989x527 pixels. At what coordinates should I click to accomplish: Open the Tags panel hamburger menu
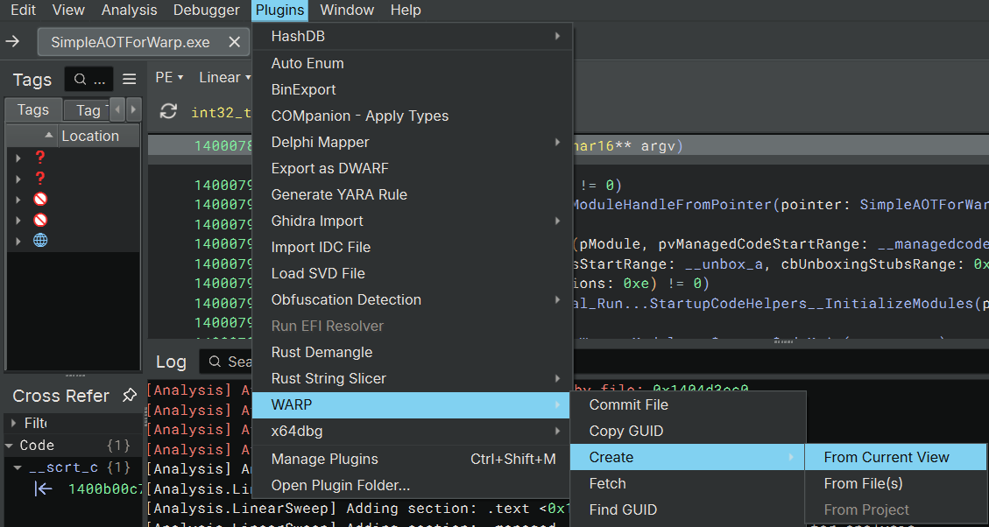130,79
